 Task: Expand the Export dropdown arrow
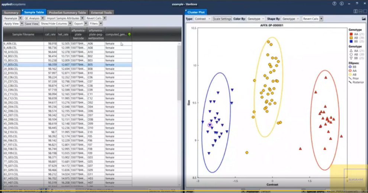click(x=86, y=23)
